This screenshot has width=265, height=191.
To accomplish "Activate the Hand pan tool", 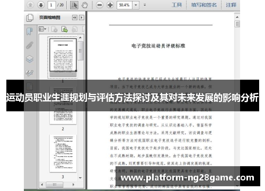I will point(85,5).
